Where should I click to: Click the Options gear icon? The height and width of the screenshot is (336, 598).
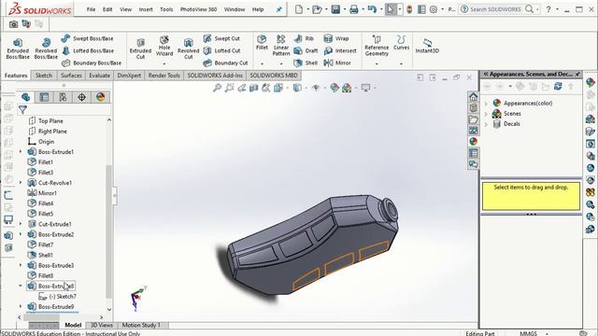[434, 9]
